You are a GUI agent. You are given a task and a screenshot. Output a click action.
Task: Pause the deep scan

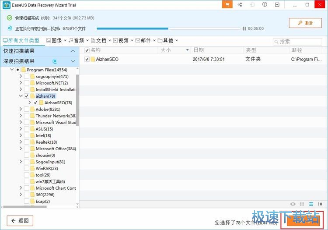click(244, 28)
